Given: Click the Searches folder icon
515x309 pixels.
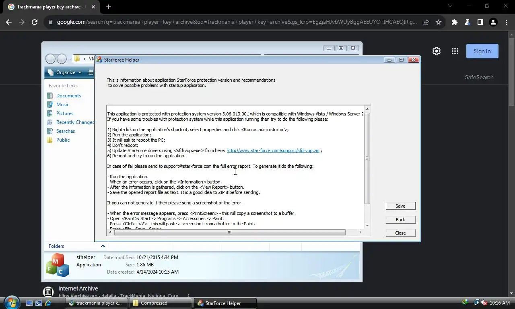Looking at the screenshot, I should point(50,131).
